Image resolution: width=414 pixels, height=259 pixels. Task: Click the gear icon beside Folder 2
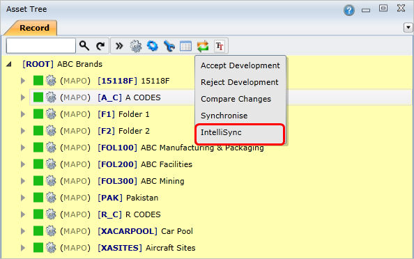pos(51,131)
